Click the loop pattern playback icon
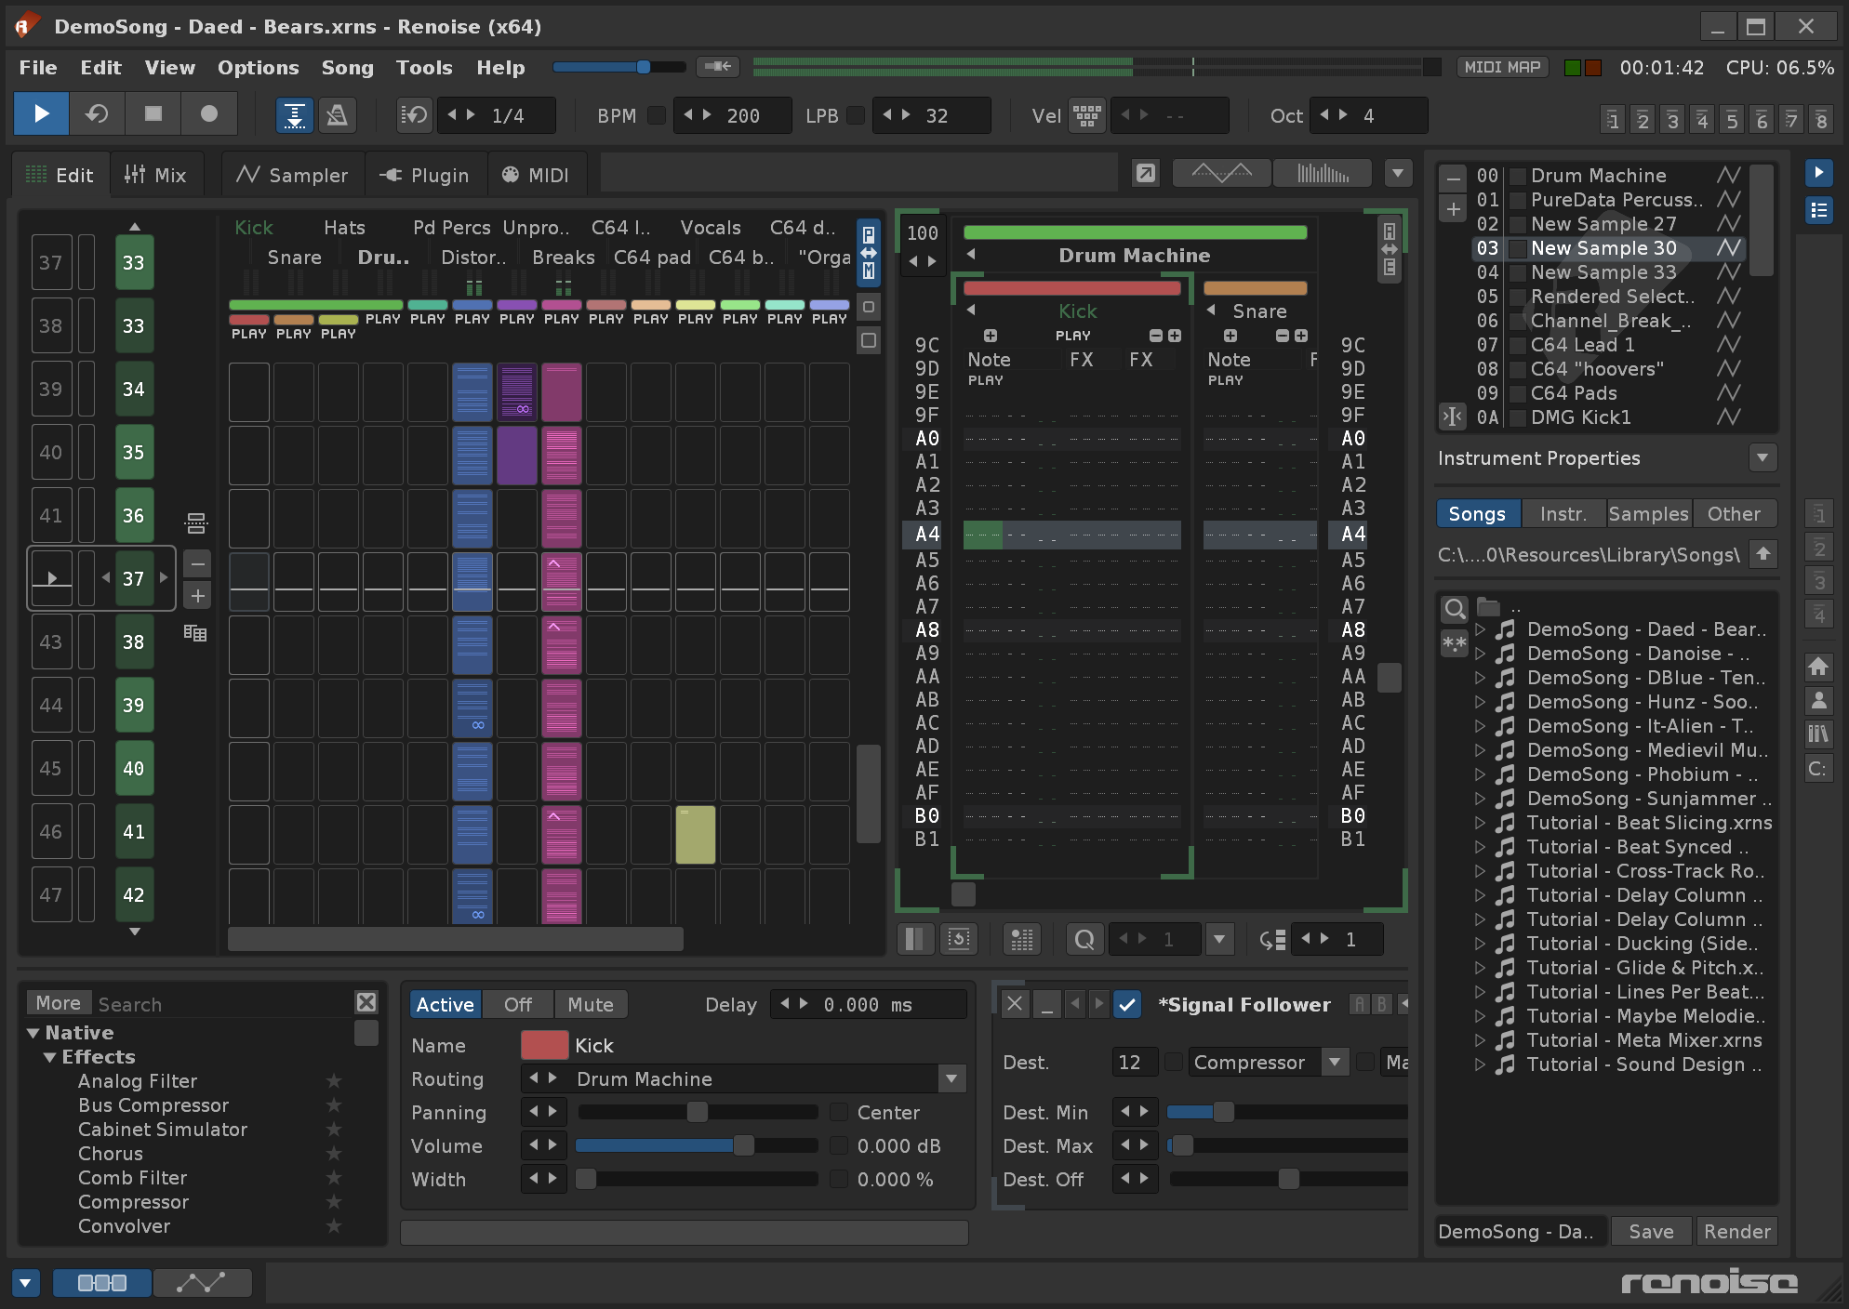Screen dimensions: 1849x1309 pos(97,114)
